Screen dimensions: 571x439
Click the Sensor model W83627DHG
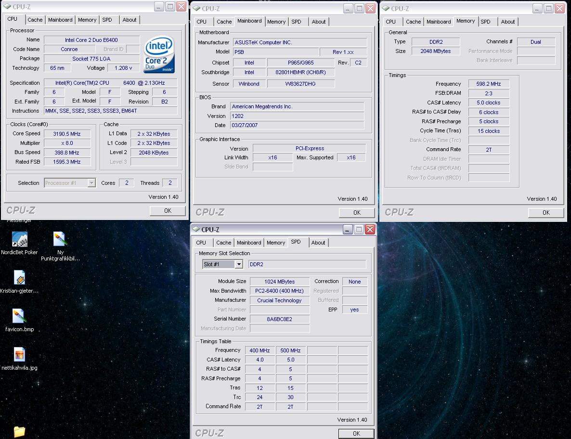point(300,84)
